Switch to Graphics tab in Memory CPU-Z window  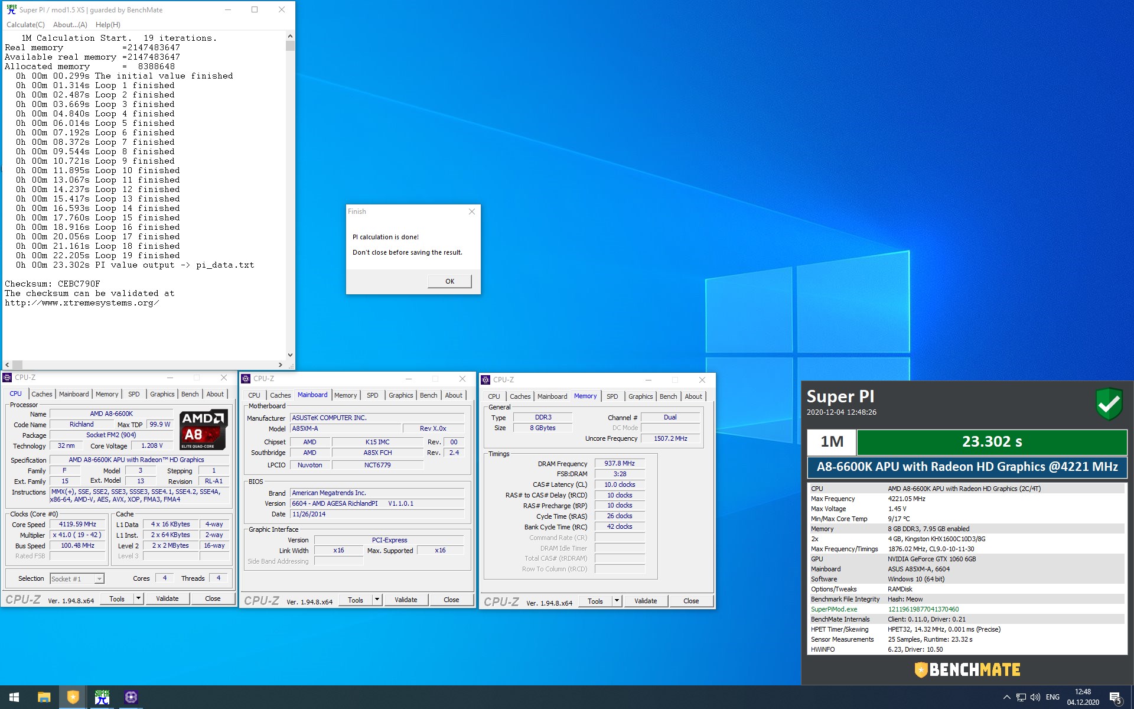640,396
